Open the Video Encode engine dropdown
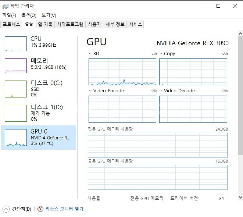The width and height of the screenshot is (243, 217). pos(90,91)
